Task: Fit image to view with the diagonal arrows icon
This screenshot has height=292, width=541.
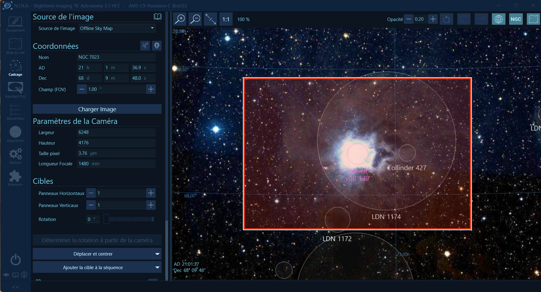Action: [211, 19]
